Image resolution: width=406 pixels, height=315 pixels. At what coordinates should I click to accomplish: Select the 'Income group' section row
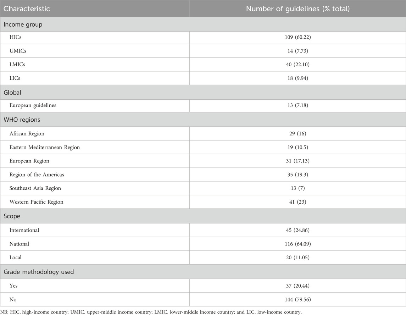pos(203,24)
